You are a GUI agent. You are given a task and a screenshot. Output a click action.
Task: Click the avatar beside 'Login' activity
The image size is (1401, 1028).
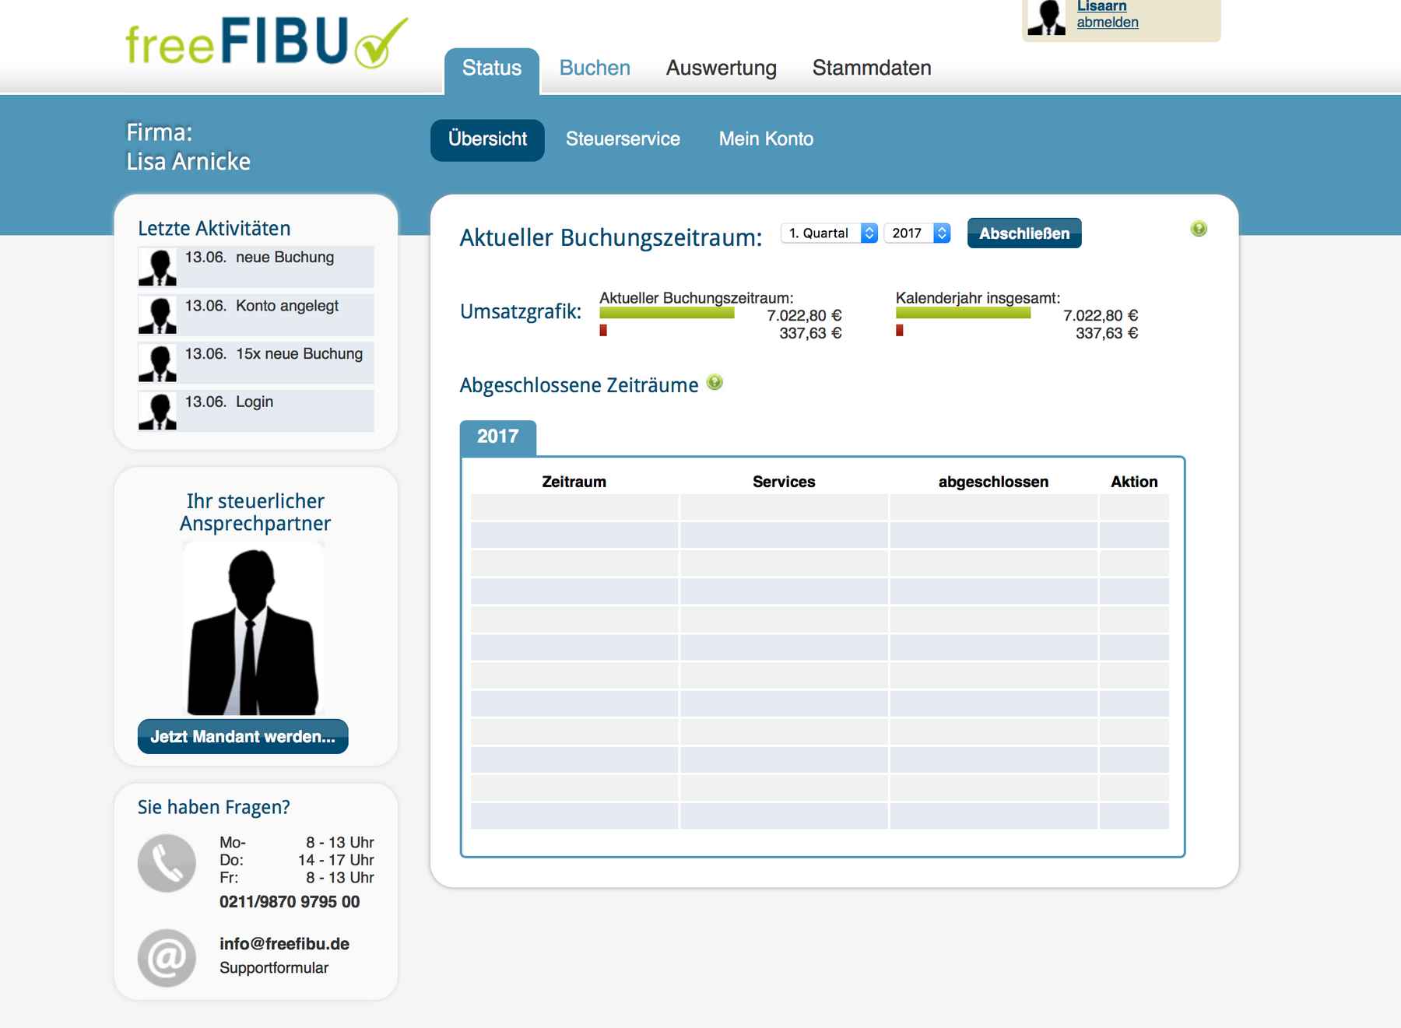[158, 412]
